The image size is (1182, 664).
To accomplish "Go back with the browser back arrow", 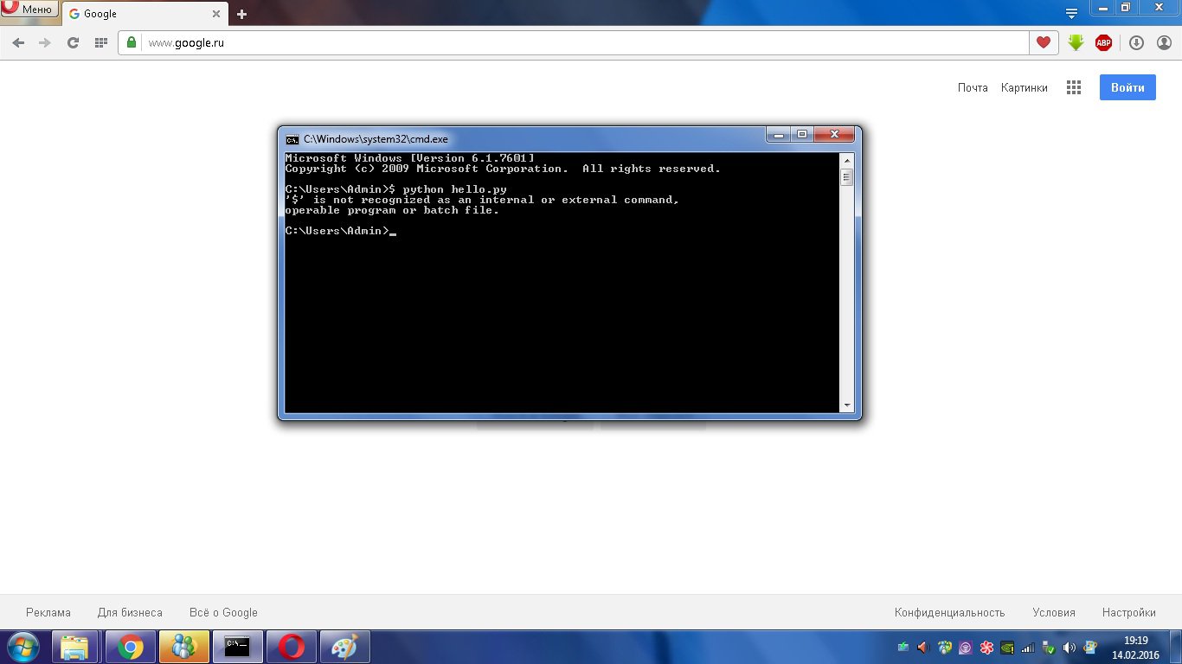I will [x=19, y=42].
